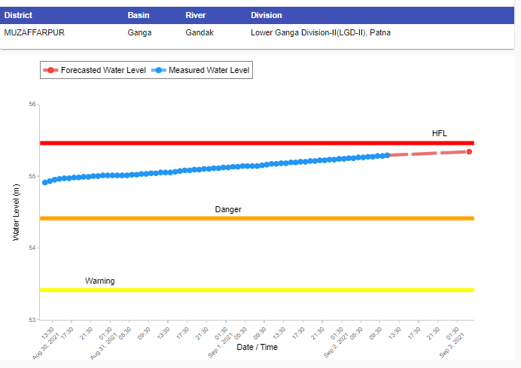Image resolution: width=521 pixels, height=368 pixels.
Task: Select the Gandak river cell
Action: 200,32
